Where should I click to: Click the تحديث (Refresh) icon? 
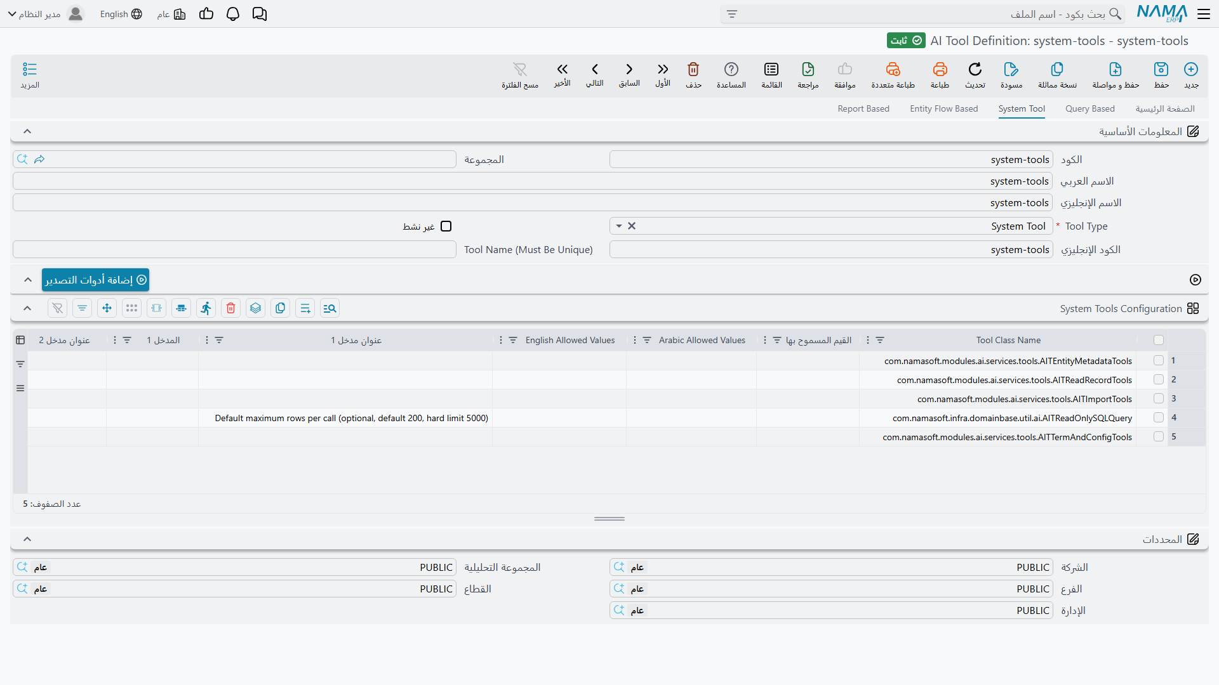(x=975, y=69)
